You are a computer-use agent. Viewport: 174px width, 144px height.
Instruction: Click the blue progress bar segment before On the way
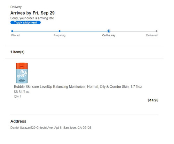click(84, 31)
